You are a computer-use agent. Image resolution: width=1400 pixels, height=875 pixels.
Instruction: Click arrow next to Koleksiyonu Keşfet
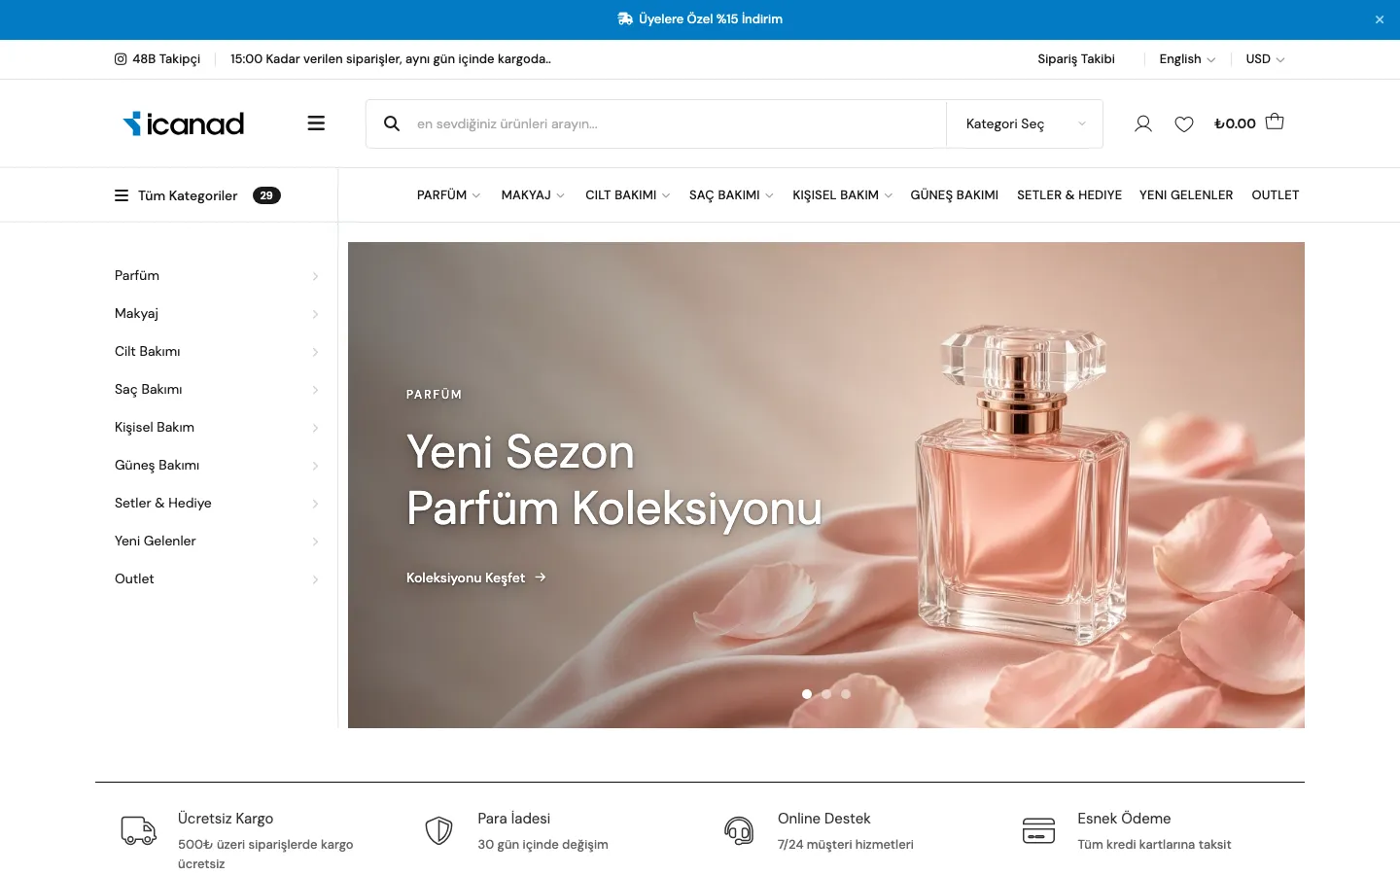pos(541,577)
